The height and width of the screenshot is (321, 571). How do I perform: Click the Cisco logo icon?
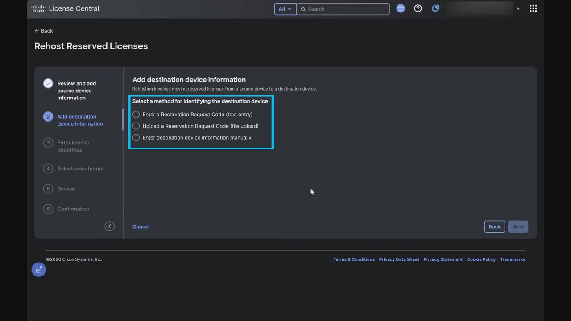pyautogui.click(x=38, y=8)
